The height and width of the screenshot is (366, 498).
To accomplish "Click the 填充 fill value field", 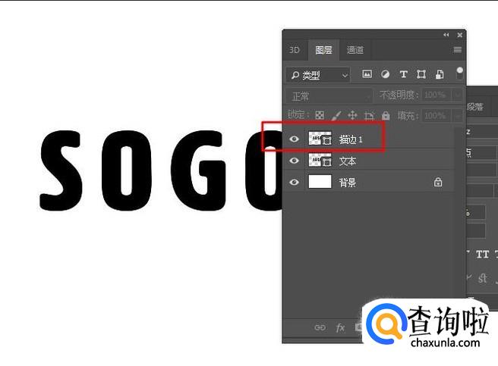I will [x=437, y=115].
